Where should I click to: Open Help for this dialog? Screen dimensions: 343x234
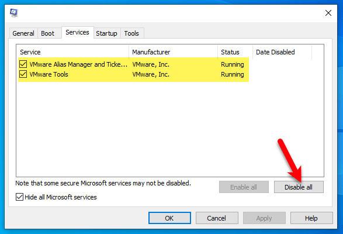pyautogui.click(x=311, y=218)
